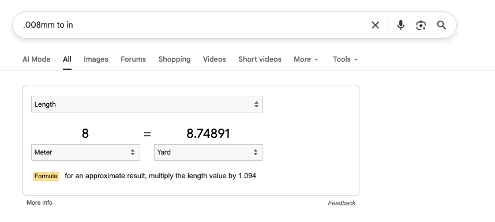Screen dimensions: 495x222
Task: Expand the More dropdown menu
Action: tap(306, 59)
